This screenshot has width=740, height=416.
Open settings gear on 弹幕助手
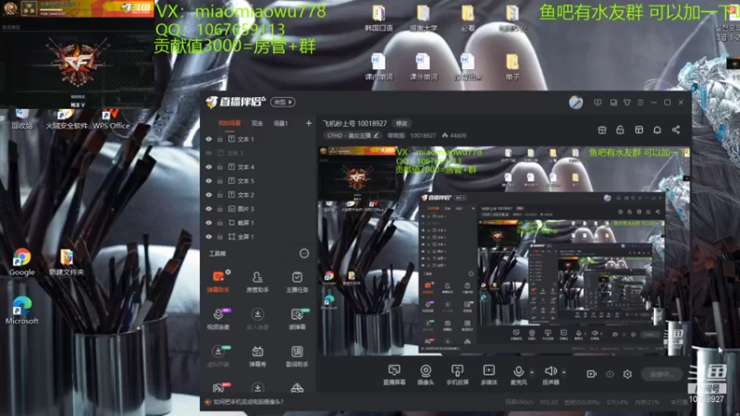[x=228, y=272]
